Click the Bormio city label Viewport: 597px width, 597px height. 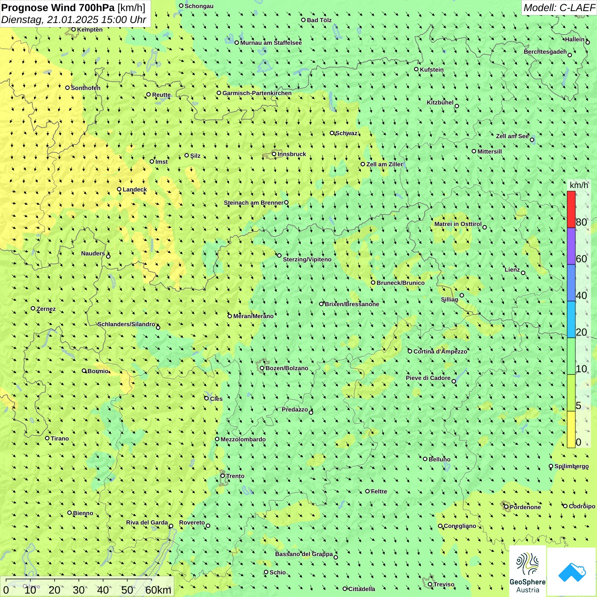tap(98, 371)
